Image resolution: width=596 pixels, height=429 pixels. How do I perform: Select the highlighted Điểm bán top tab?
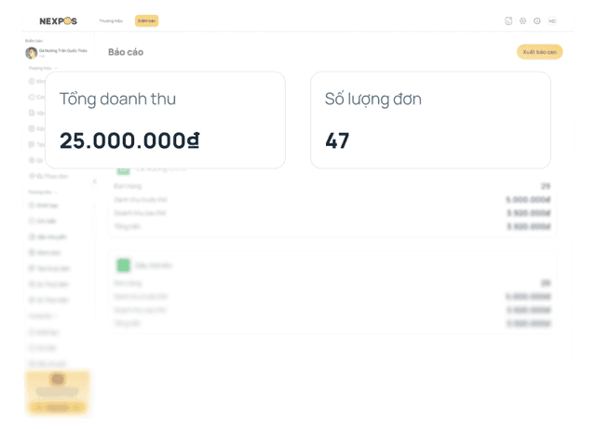coord(146,20)
